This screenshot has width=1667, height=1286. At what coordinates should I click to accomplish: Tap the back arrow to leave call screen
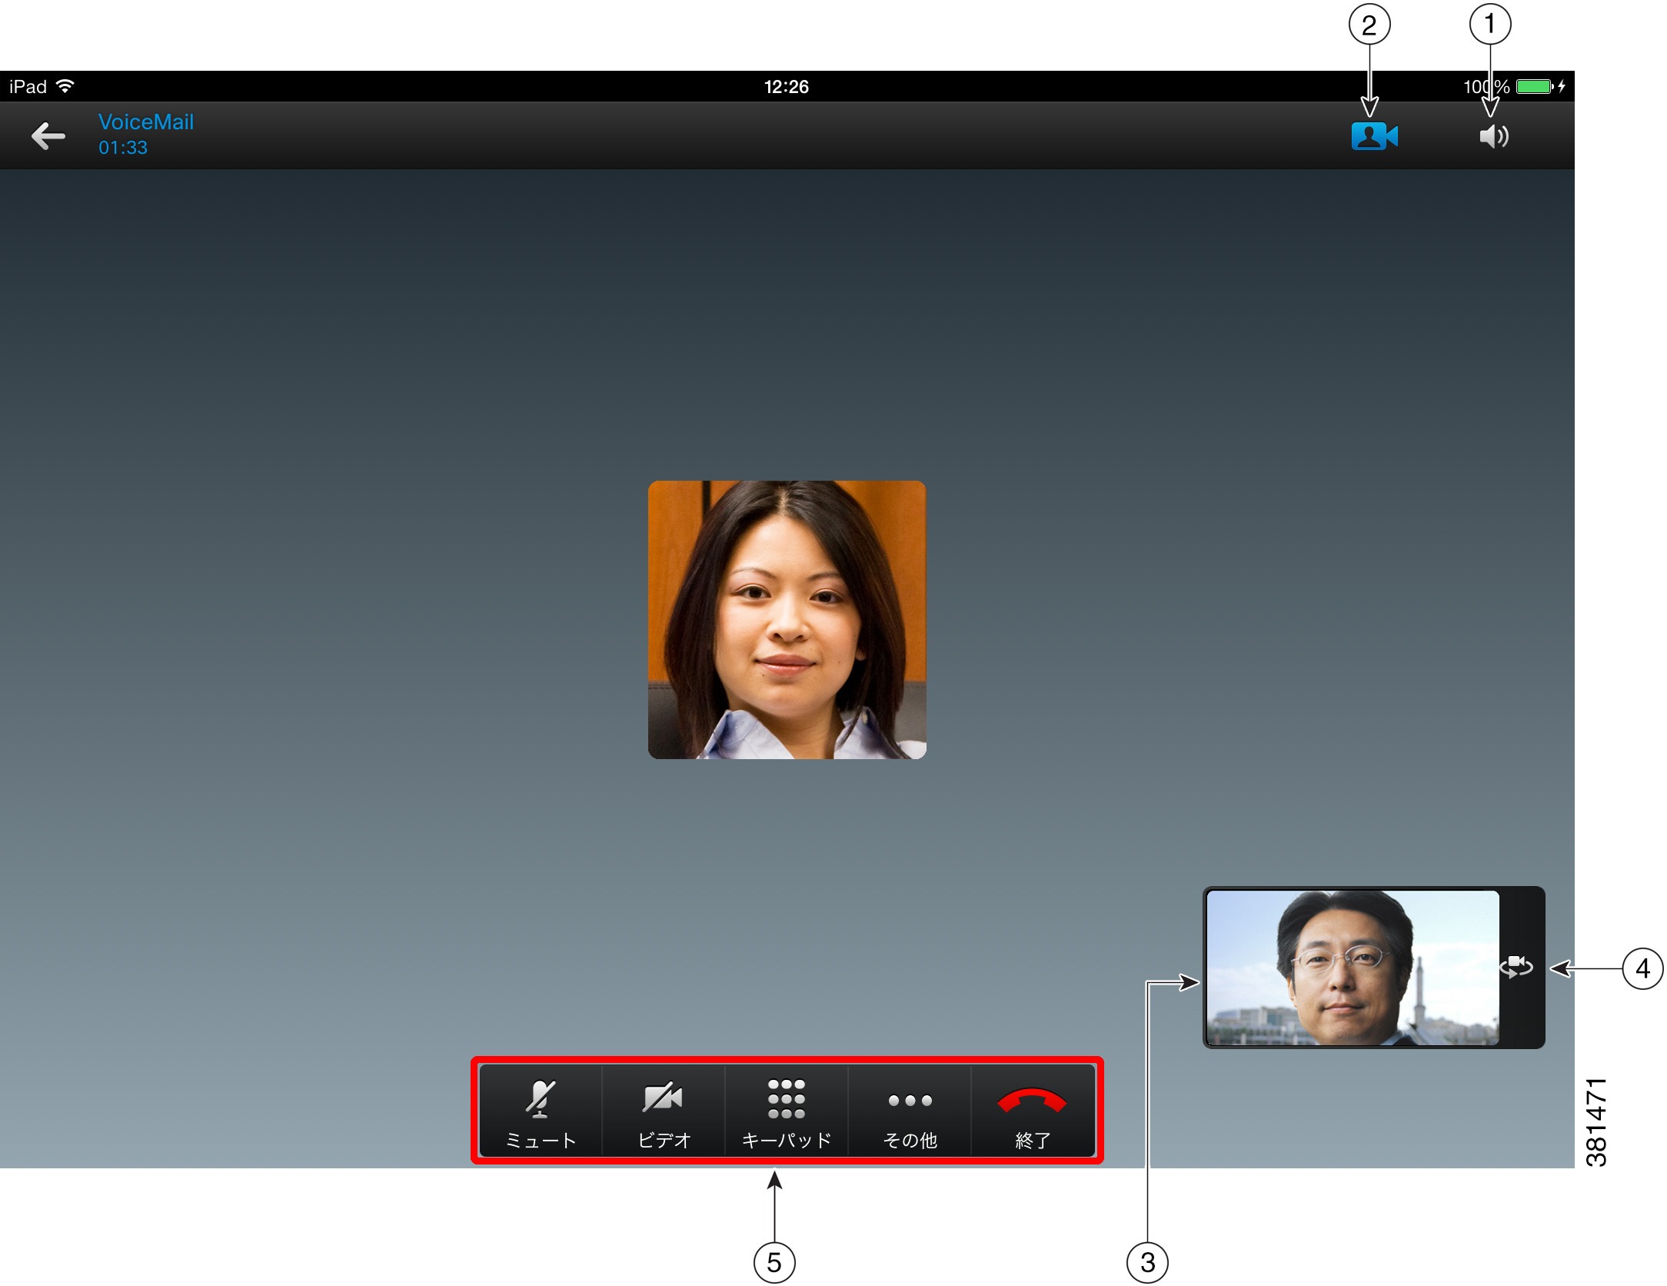(x=49, y=135)
